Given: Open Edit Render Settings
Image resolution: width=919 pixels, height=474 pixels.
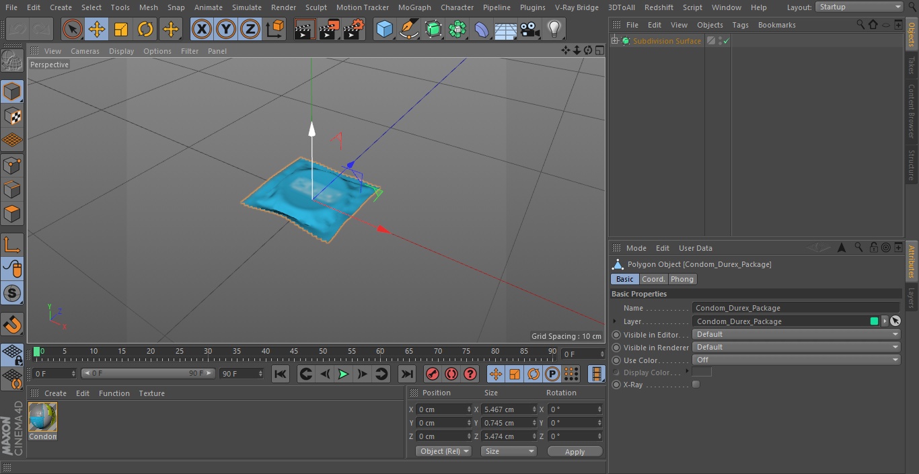Looking at the screenshot, I should (x=354, y=29).
